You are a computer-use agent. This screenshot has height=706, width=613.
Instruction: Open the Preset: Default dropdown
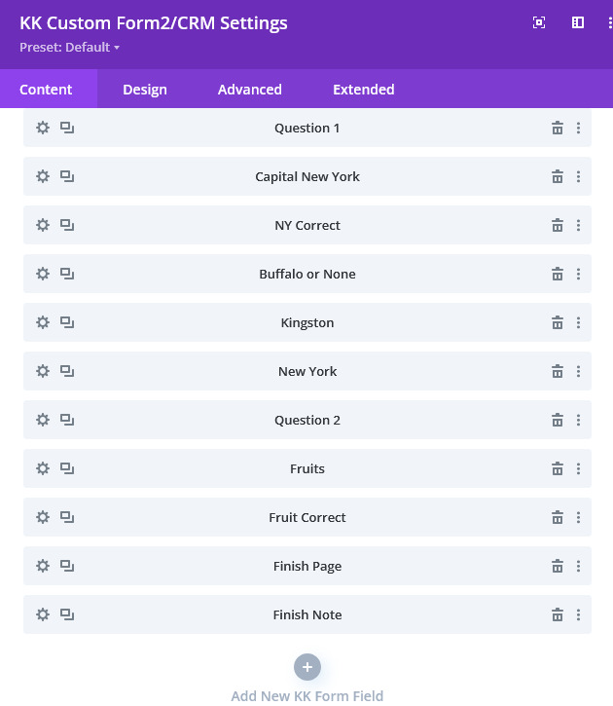69,48
